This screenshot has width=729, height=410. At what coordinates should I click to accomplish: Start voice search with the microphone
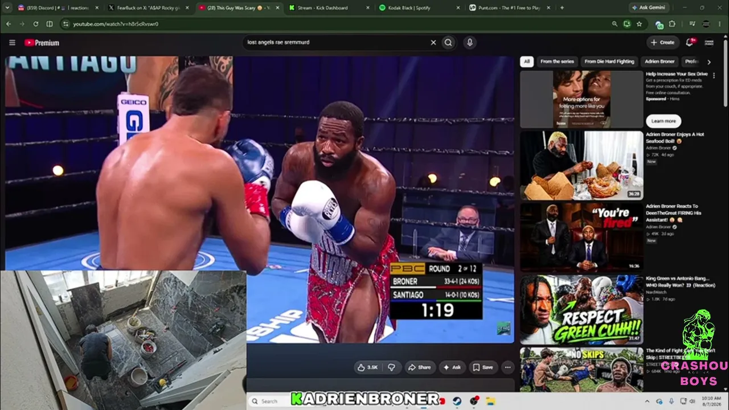pos(470,42)
